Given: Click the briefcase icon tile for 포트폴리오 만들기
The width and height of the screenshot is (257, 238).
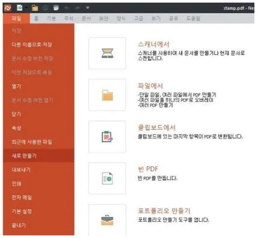Looking at the screenshot, I should coord(107,220).
